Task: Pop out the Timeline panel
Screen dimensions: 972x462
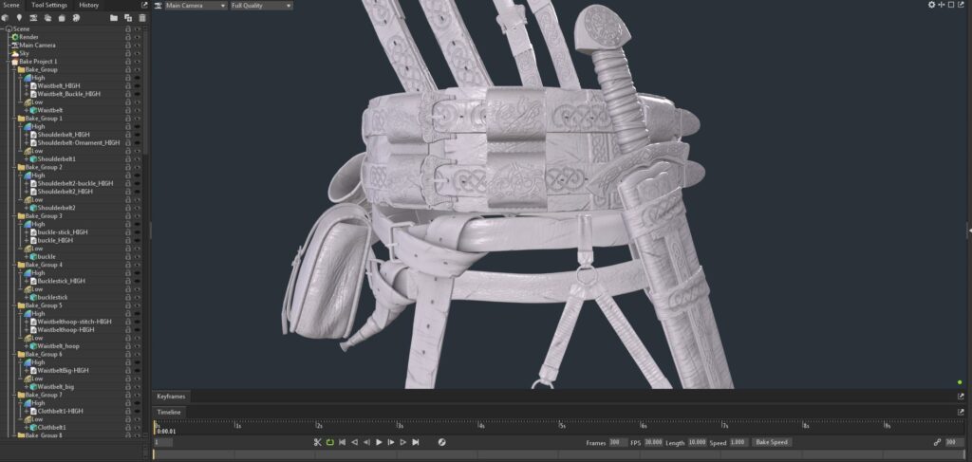Action: coord(961,412)
